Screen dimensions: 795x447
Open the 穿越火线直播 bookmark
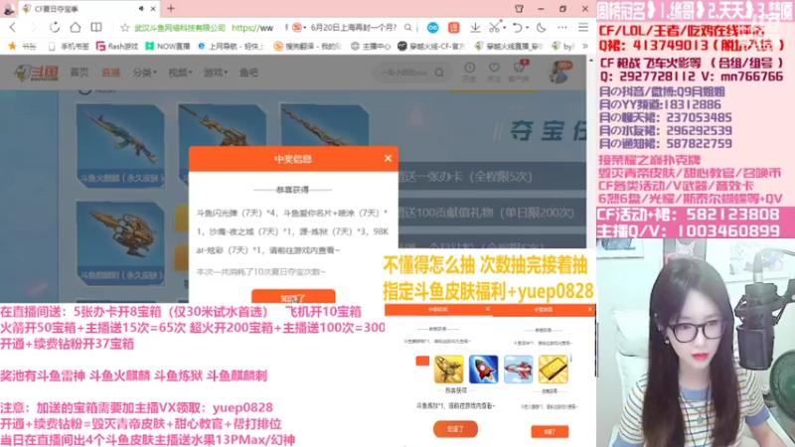coord(509,46)
